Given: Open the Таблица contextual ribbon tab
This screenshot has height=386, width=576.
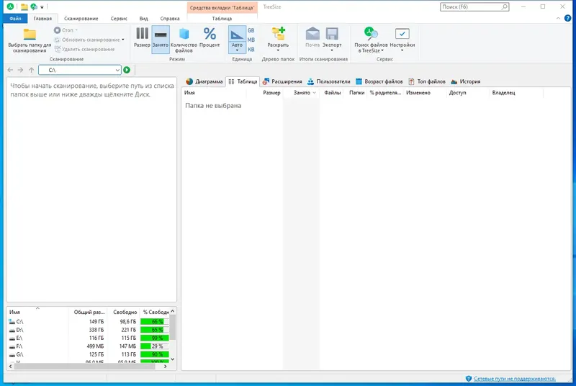Looking at the screenshot, I should tap(222, 18).
